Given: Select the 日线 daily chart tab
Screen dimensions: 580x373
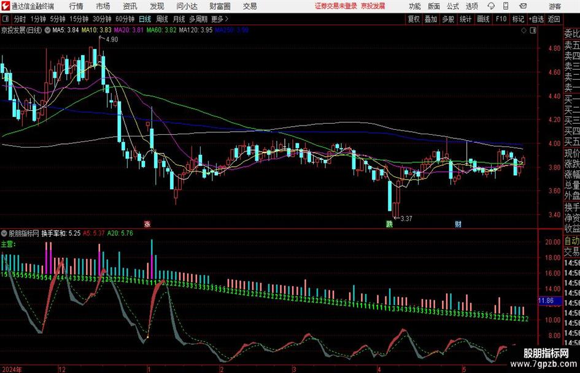Looking at the screenshot, I should pyautogui.click(x=145, y=19).
